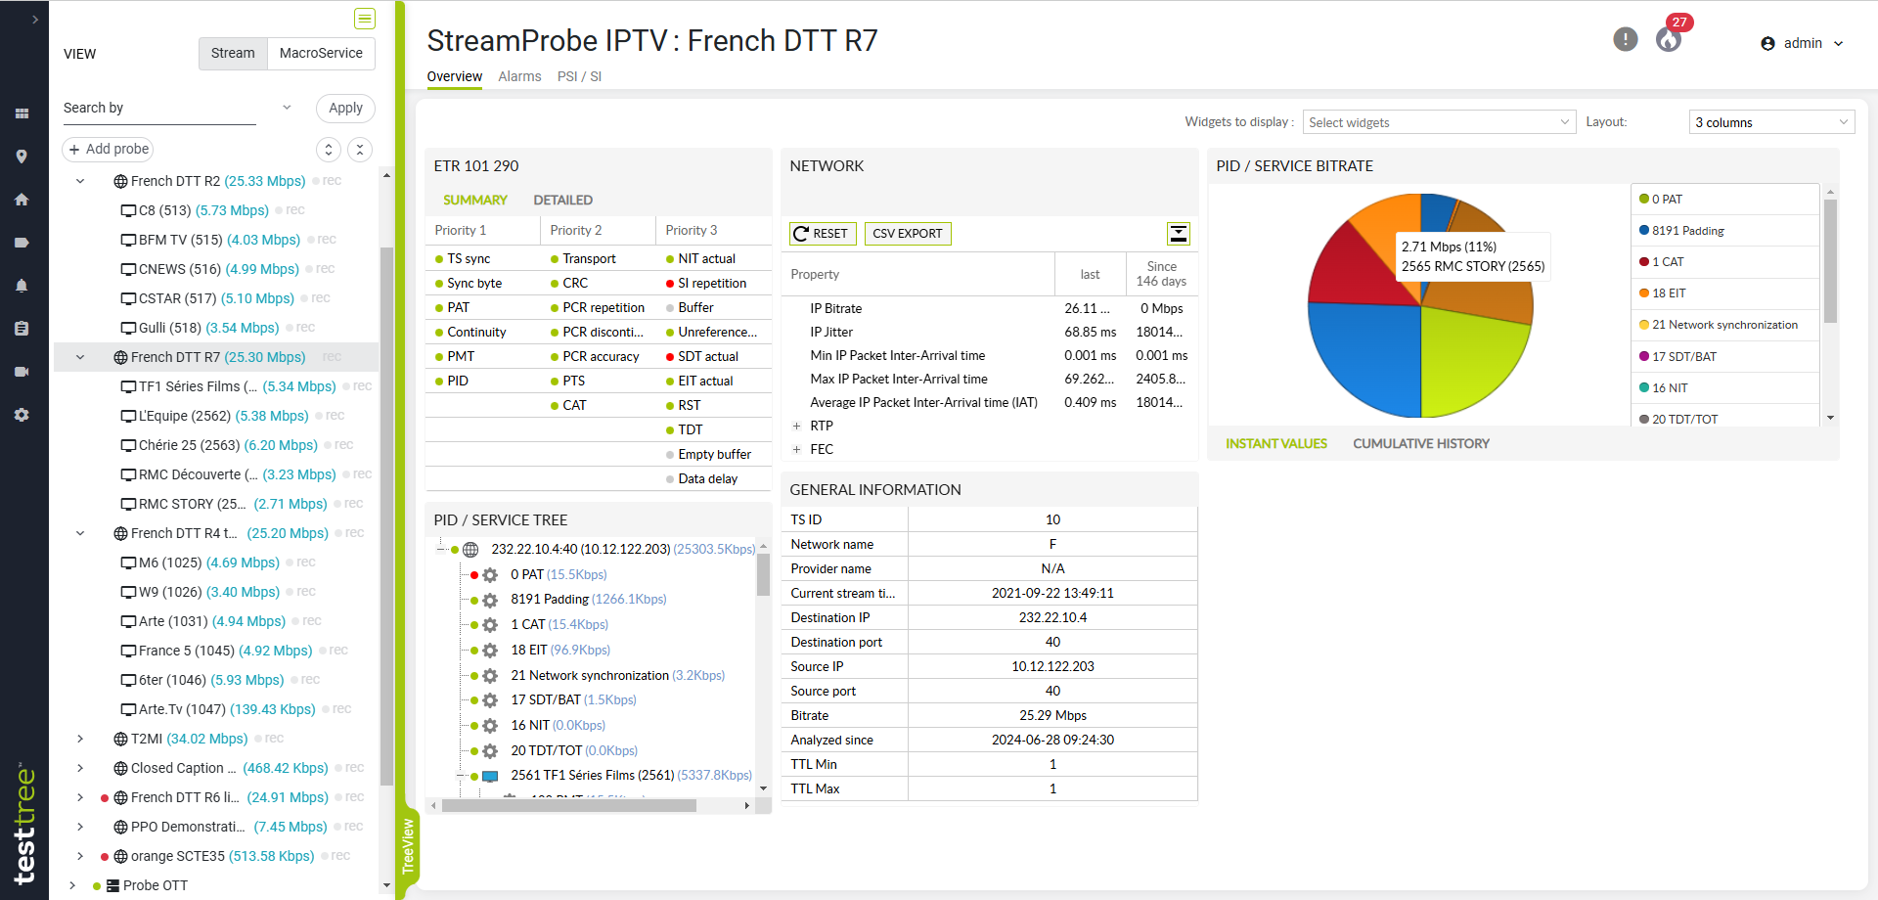
Task: Toggle rec for Arte (1031)
Action: pos(307,621)
